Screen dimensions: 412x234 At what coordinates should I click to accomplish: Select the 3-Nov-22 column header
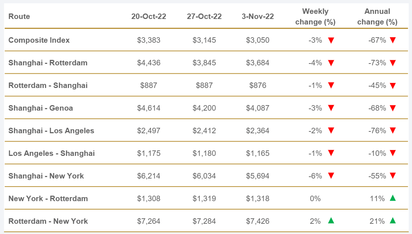click(x=258, y=16)
